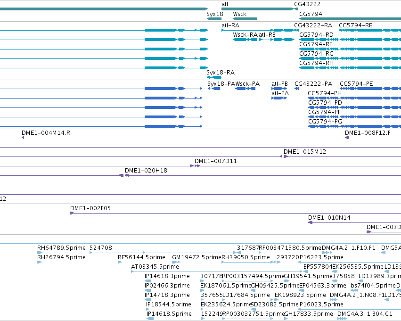The width and height of the screenshot is (401, 321).
Task: Click the bs74f04.5prime EST
Action: 354,290
